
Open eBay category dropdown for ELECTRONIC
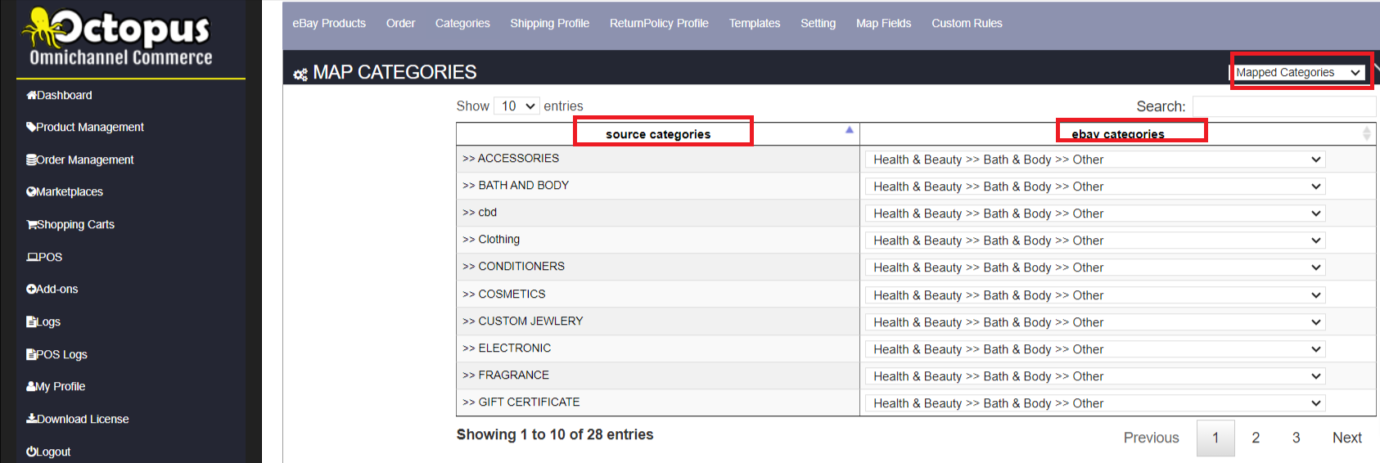[x=1095, y=349]
